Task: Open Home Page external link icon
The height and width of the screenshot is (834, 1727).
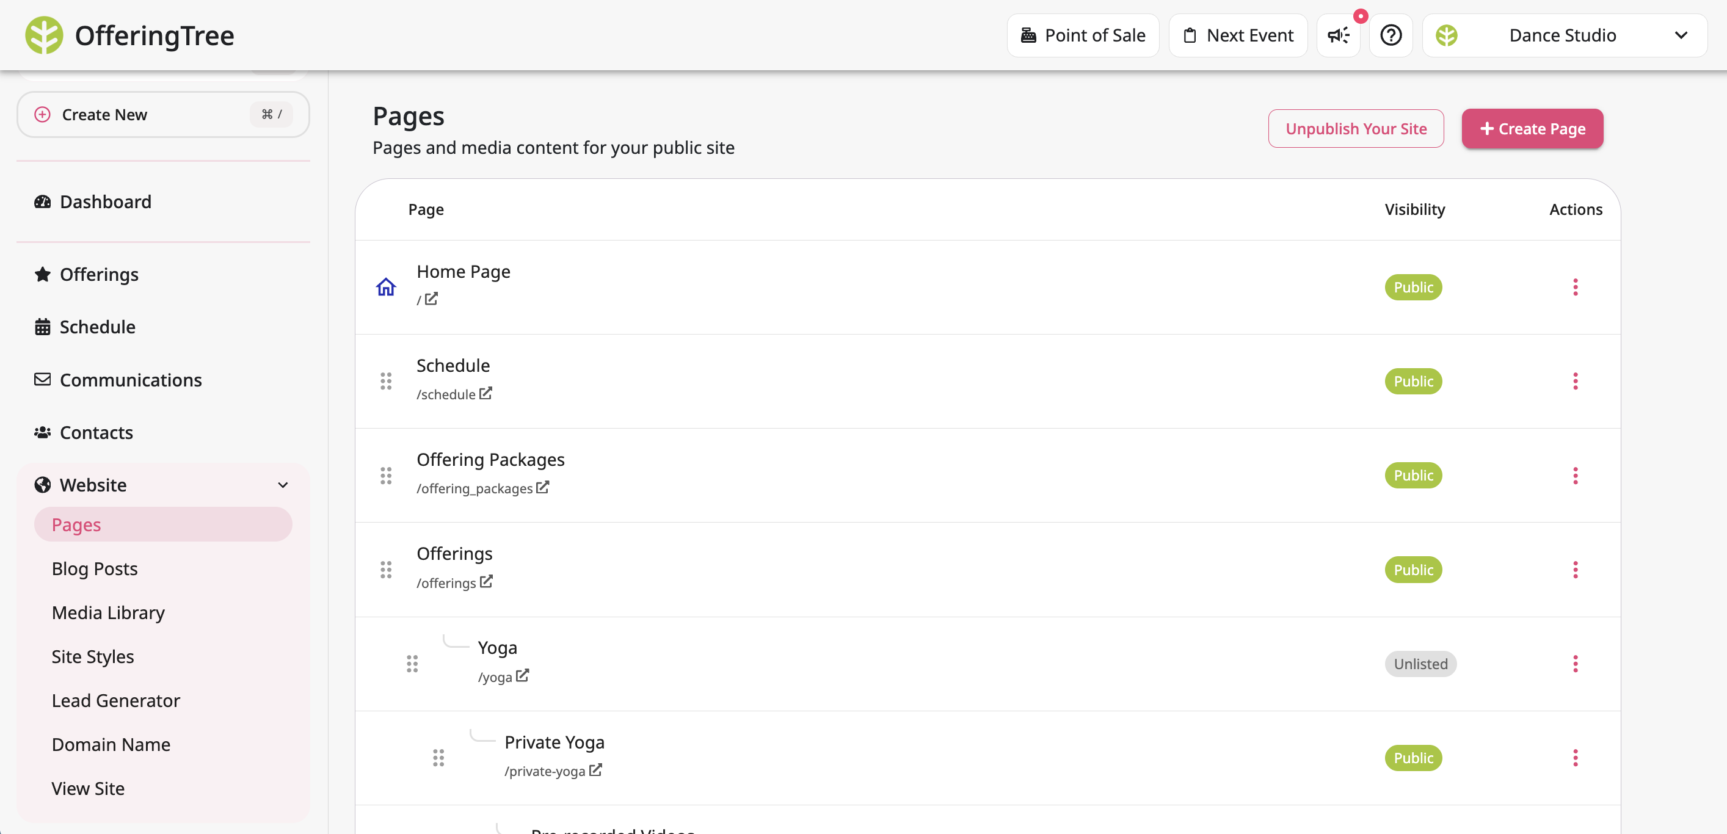Action: click(x=431, y=299)
